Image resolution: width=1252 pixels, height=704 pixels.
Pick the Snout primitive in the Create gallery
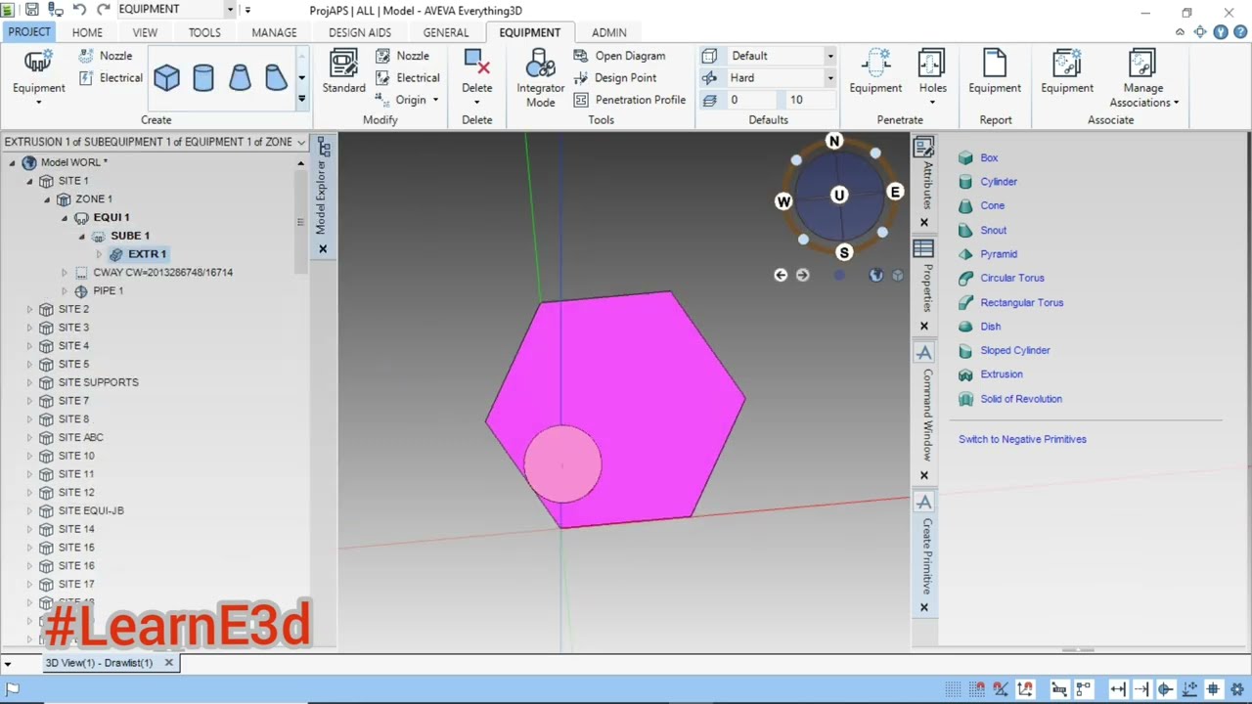[x=276, y=77]
